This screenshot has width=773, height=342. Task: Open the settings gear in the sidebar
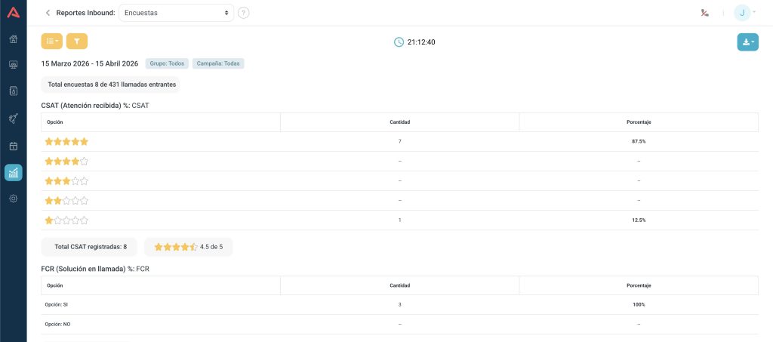13,199
